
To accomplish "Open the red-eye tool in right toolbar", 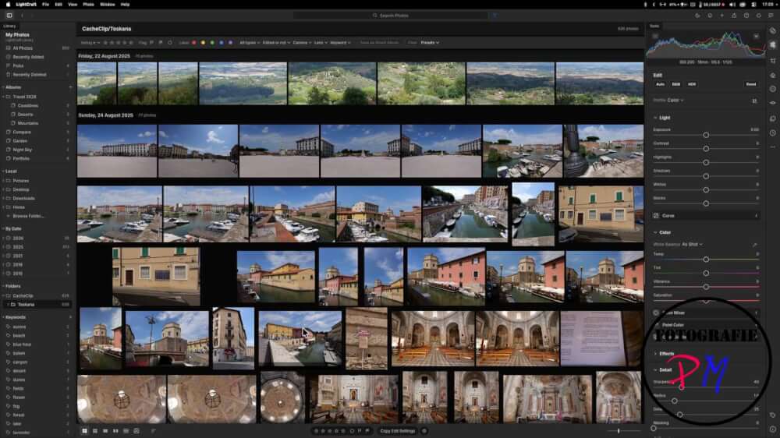I will click(x=772, y=103).
